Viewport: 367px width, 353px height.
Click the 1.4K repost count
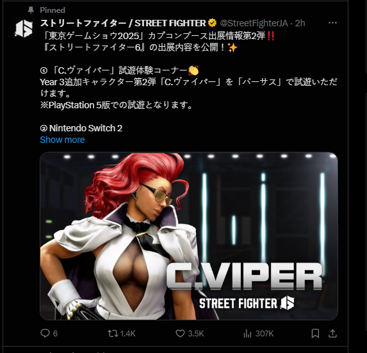click(127, 334)
